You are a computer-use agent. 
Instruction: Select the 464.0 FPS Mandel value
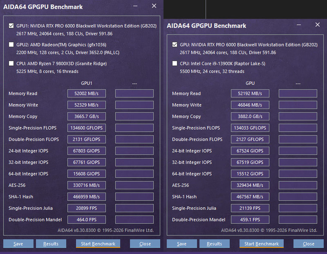[x=86, y=220]
